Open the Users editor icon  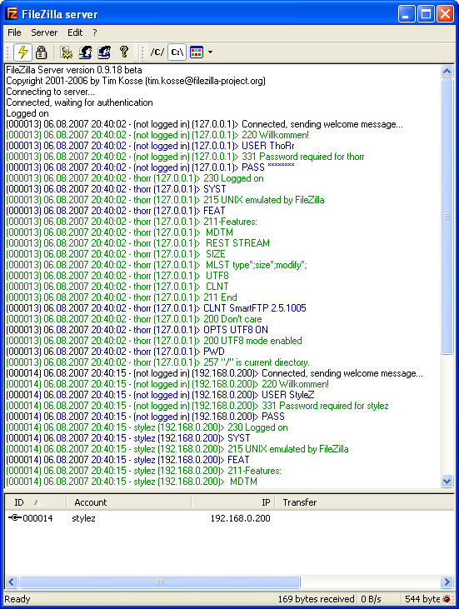tap(85, 52)
